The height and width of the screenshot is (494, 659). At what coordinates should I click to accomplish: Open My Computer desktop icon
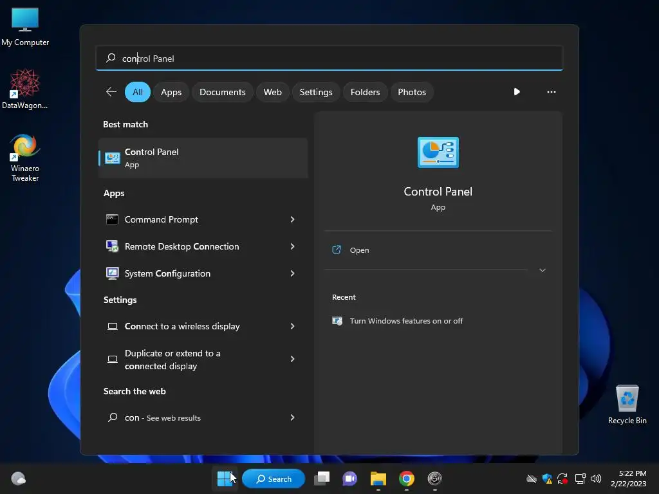(x=25, y=26)
